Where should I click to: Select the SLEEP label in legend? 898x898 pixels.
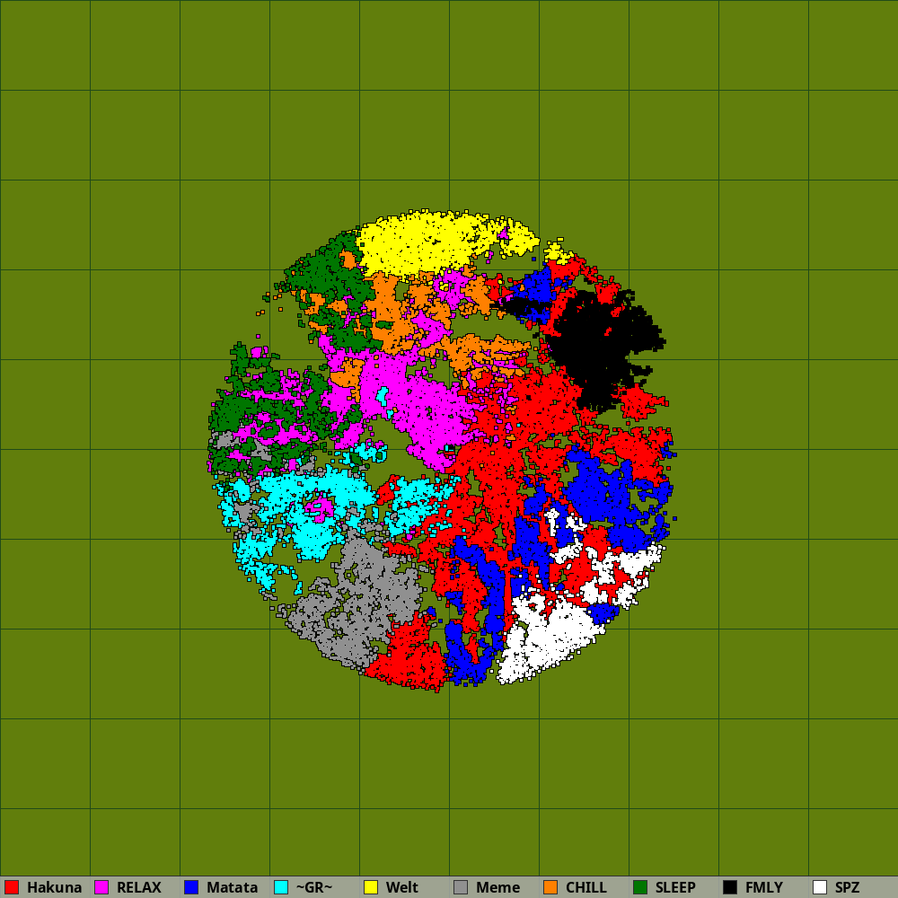pos(675,887)
